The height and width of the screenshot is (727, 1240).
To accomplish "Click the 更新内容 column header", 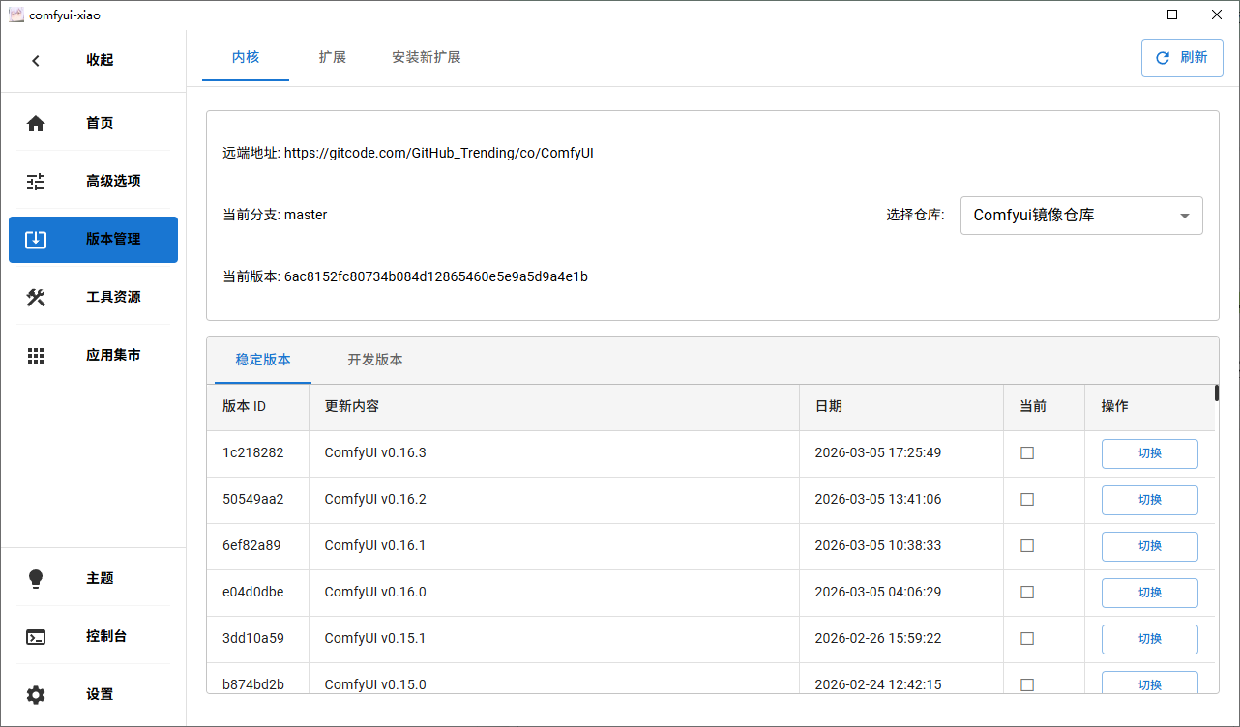I will [352, 406].
